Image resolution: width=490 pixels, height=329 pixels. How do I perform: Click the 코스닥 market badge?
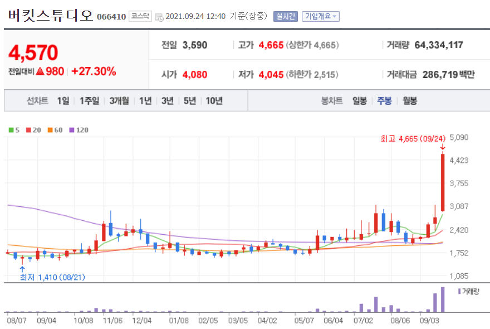coord(140,16)
